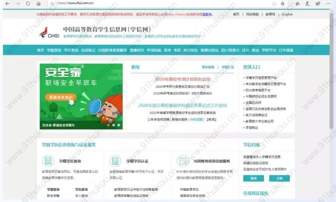Image resolution: width=336 pixels, height=202 pixels.
Task: Open 学信档案 navigation item
Action: 154,50
